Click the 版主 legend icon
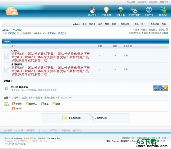This screenshot has height=149, width=171. pyautogui.click(x=43, y=104)
